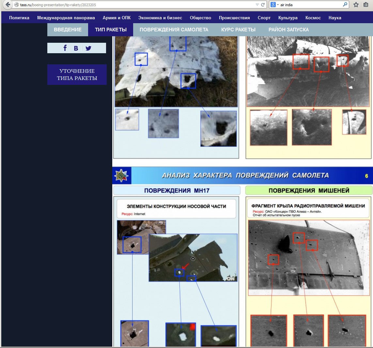Expand the Google search engine selector
Image resolution: width=373 pixels, height=348 pixels.
[274, 5]
